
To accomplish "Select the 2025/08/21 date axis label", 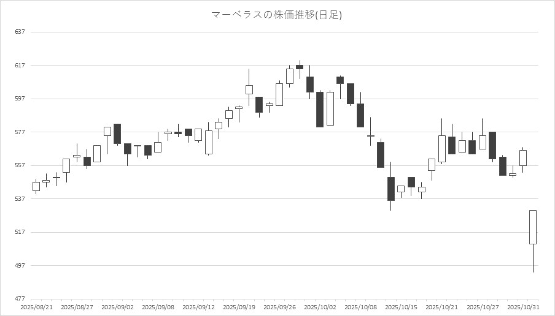I will coord(36,306).
